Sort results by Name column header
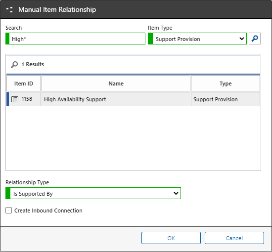 tap(116, 84)
